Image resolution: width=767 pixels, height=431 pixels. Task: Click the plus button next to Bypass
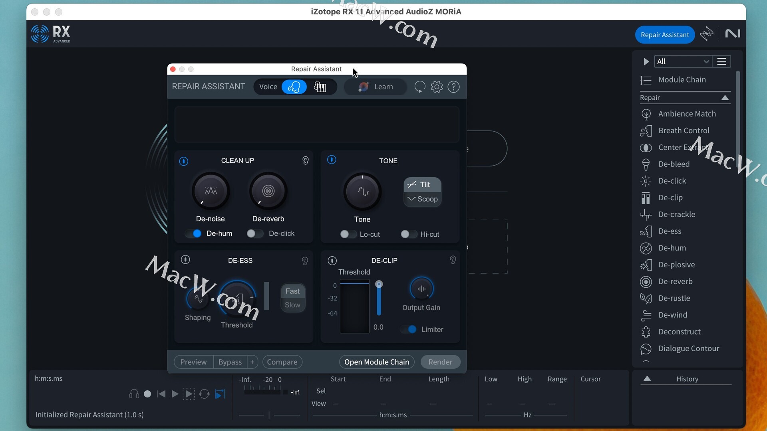[252, 362]
